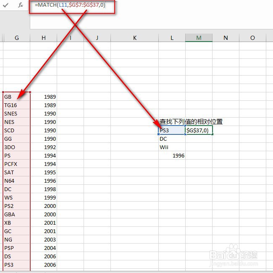Select column M header
The width and height of the screenshot is (273, 273).
point(199,38)
